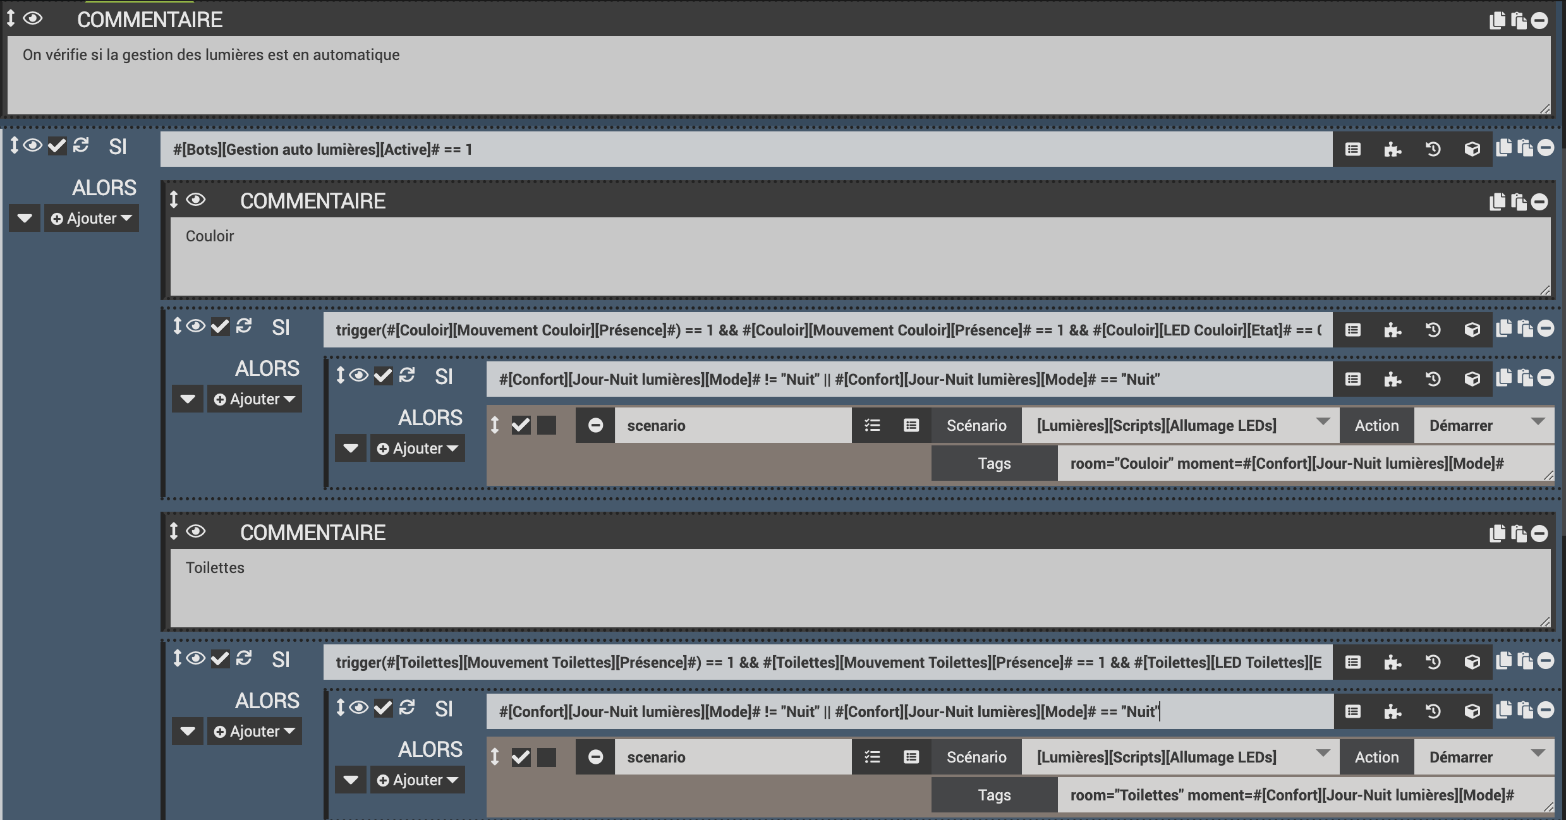Open Allumage LEDs scenario dropdown for Toilettes
Viewport: 1566px width, 820px height.
[1179, 757]
